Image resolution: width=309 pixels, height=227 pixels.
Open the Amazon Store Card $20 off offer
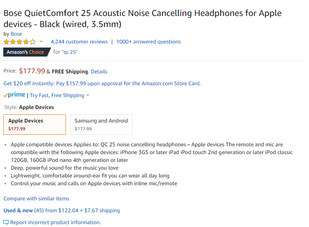(x=102, y=83)
